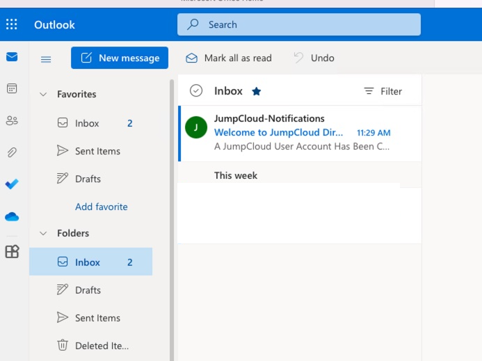Image resolution: width=482 pixels, height=361 pixels.
Task: Open the Calendar icon in left rail
Action: [12, 88]
